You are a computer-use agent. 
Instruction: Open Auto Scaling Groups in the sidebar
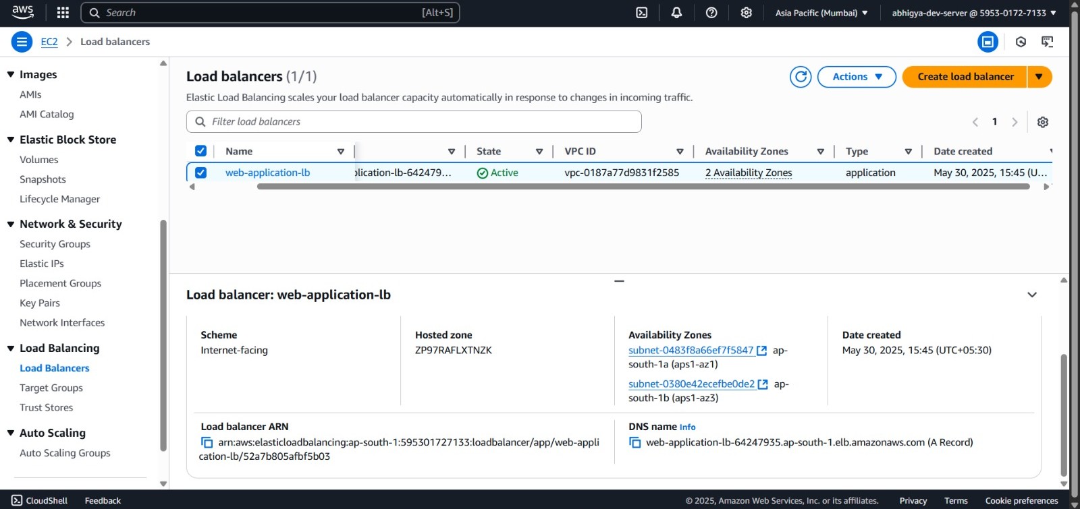click(x=65, y=453)
